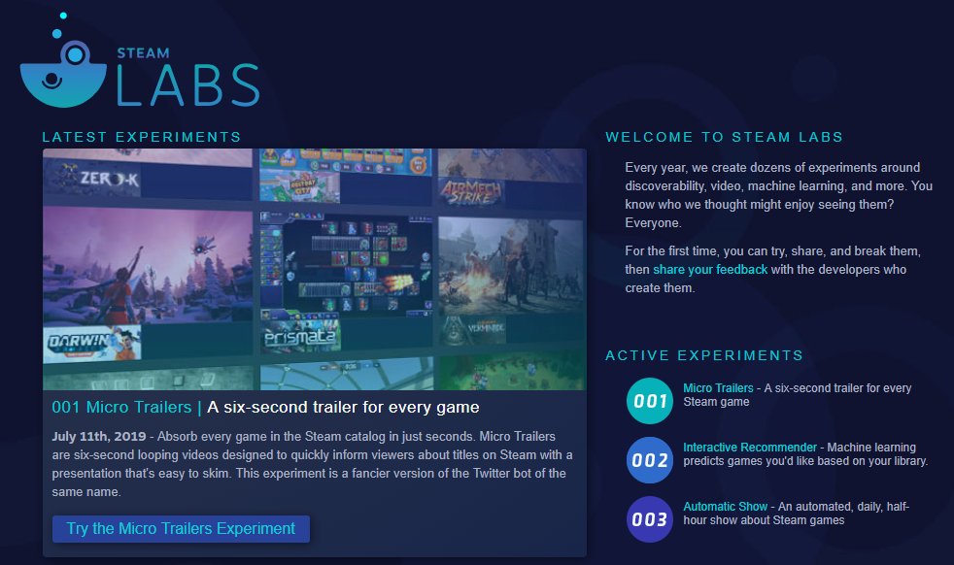Click the 'ACTIVE EXPERIMENTS' heading
This screenshot has width=954, height=565.
click(x=704, y=355)
